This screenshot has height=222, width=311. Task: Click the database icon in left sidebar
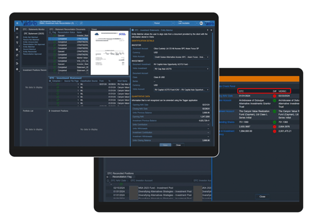tap(17, 49)
